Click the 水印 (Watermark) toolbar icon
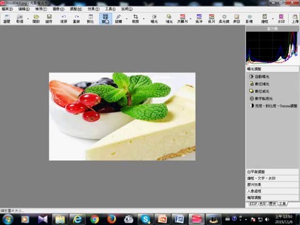 coord(281,19)
